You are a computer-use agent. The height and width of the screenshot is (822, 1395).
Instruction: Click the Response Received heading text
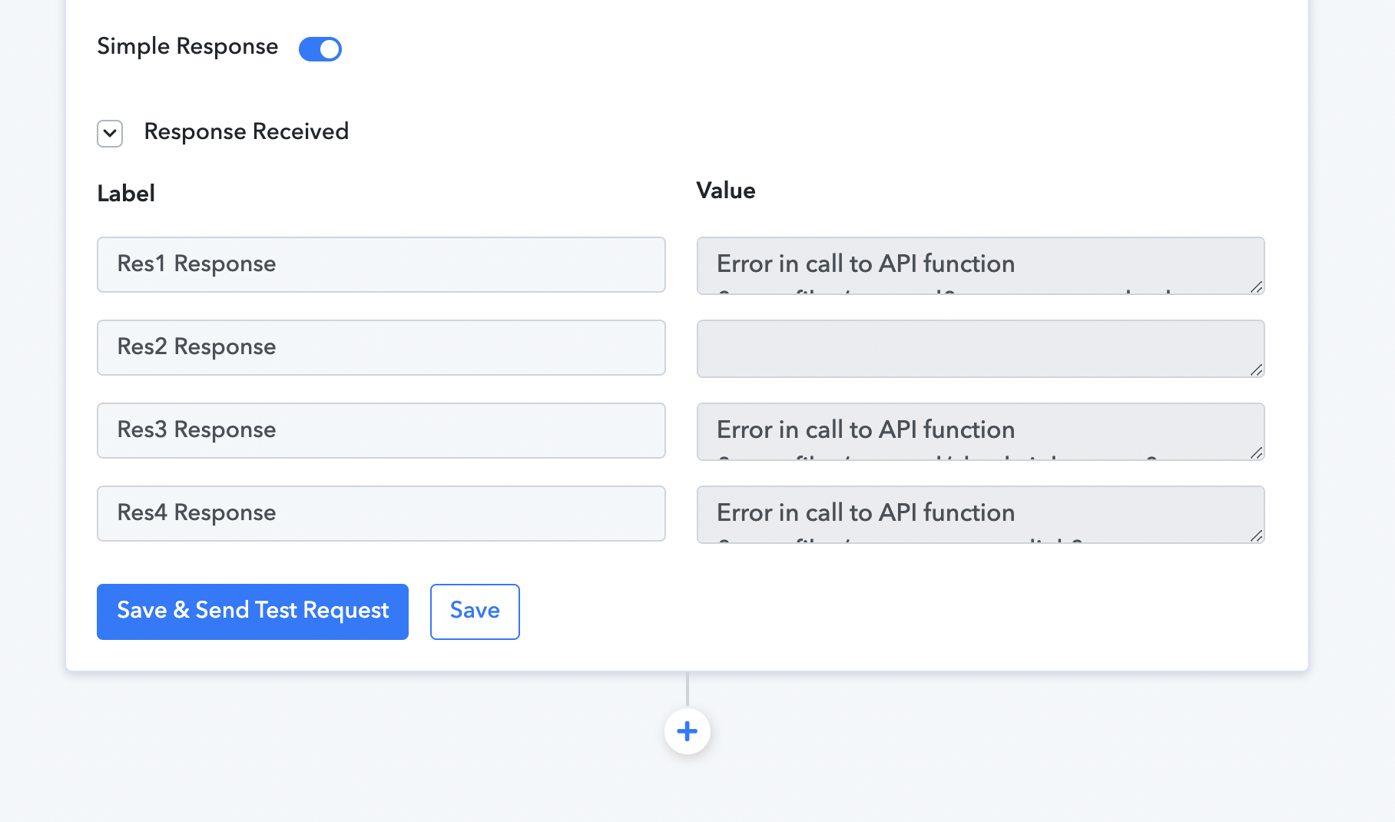[246, 131]
